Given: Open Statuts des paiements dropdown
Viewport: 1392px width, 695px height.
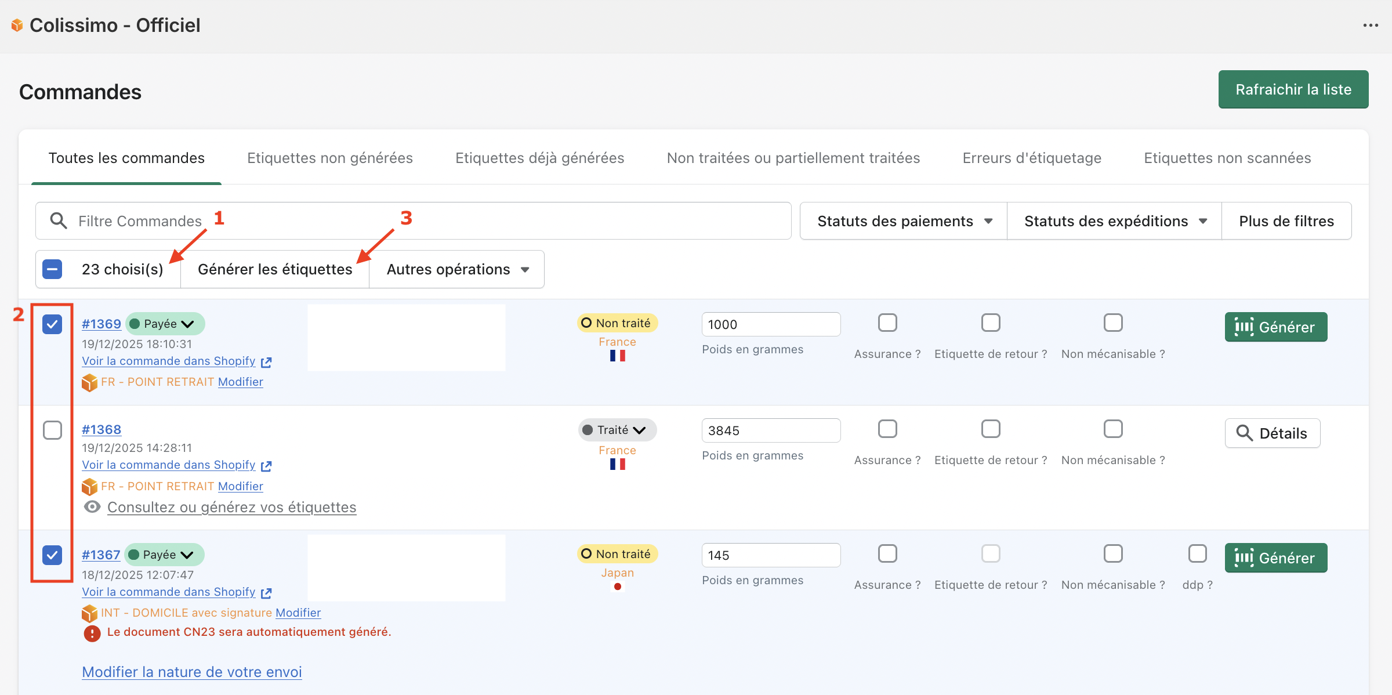Looking at the screenshot, I should (x=903, y=221).
